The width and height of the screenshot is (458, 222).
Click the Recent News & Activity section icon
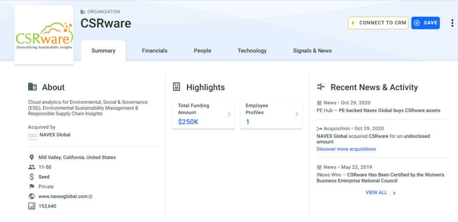[x=321, y=87]
